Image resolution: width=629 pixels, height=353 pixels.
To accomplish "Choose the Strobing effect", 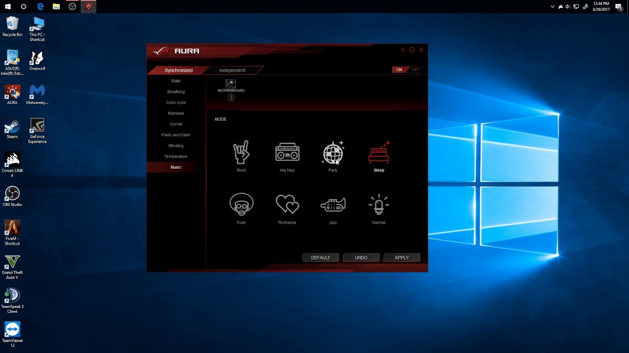I will [x=176, y=146].
